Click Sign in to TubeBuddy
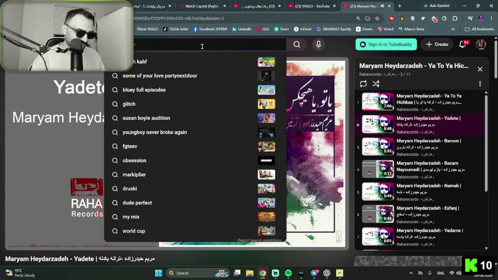The width and height of the screenshot is (498, 280). pyautogui.click(x=386, y=44)
